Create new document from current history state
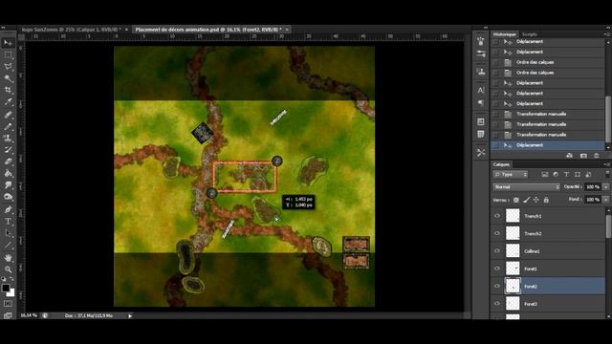 tap(570, 156)
